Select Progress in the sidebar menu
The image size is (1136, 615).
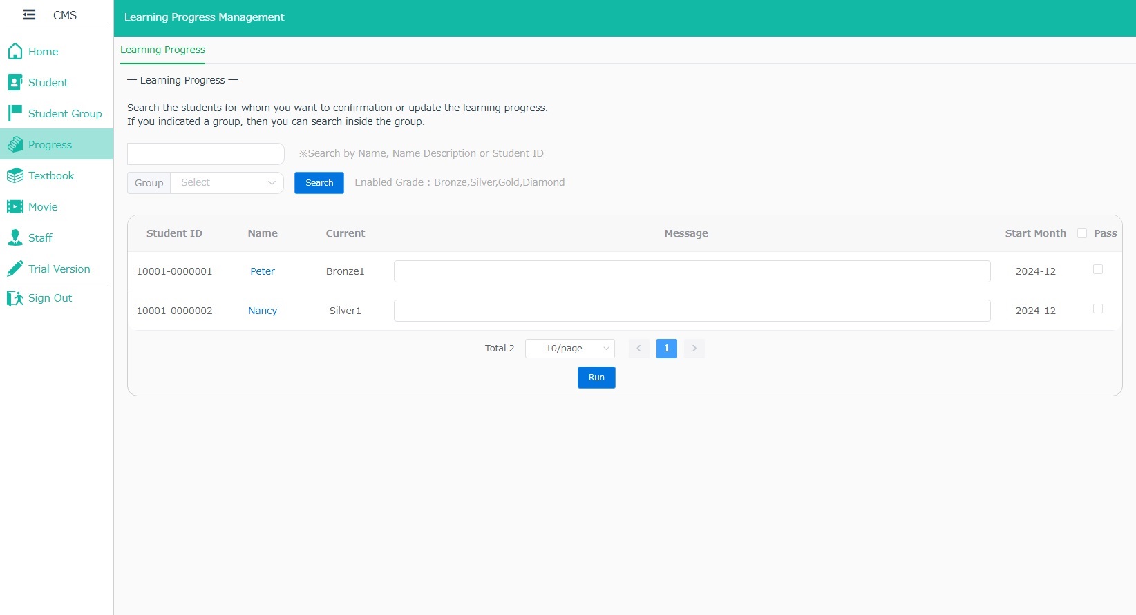click(x=50, y=144)
